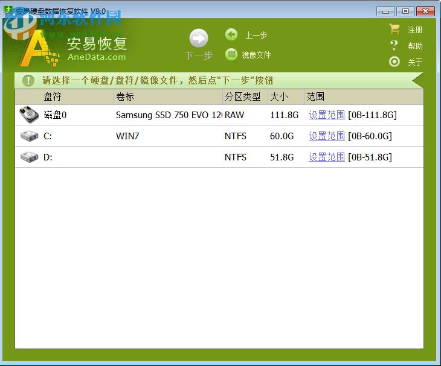The image size is (441, 366).
Task: Click NTFS cell in C: row
Action: coord(236,136)
